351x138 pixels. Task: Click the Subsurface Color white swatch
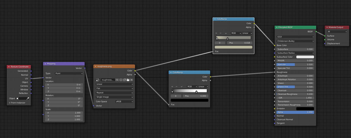click(305, 57)
